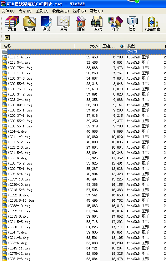The height and width of the screenshot is (261, 166).
Task: Select file XLD1.5-4.dwg
Action: (x=19, y=62)
